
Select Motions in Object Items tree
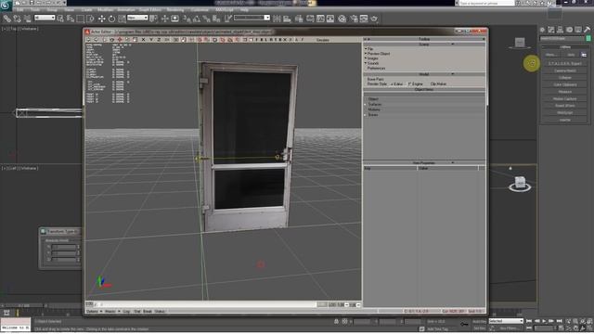(x=374, y=109)
